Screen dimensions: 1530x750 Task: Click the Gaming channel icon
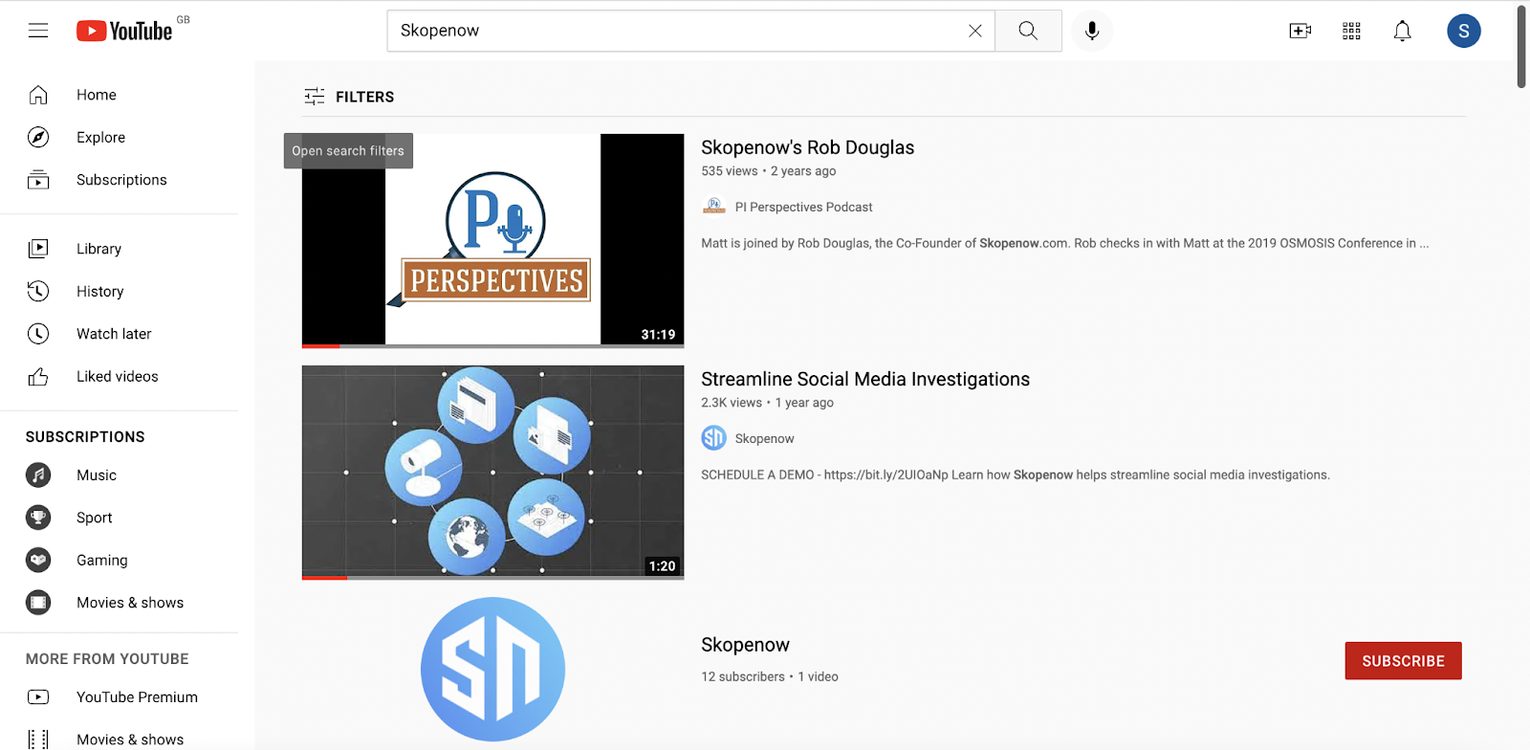point(38,560)
